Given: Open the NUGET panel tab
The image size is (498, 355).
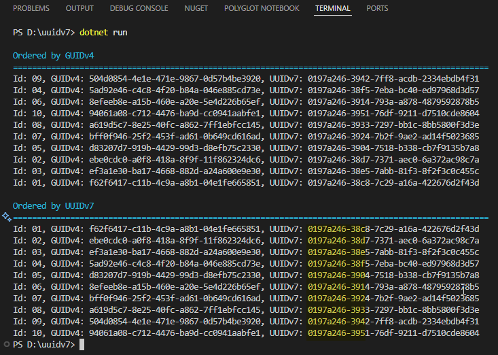Looking at the screenshot, I should click(x=196, y=9).
